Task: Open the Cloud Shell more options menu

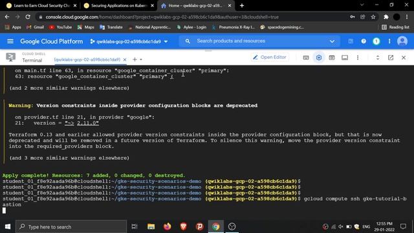Action: pos(358,58)
